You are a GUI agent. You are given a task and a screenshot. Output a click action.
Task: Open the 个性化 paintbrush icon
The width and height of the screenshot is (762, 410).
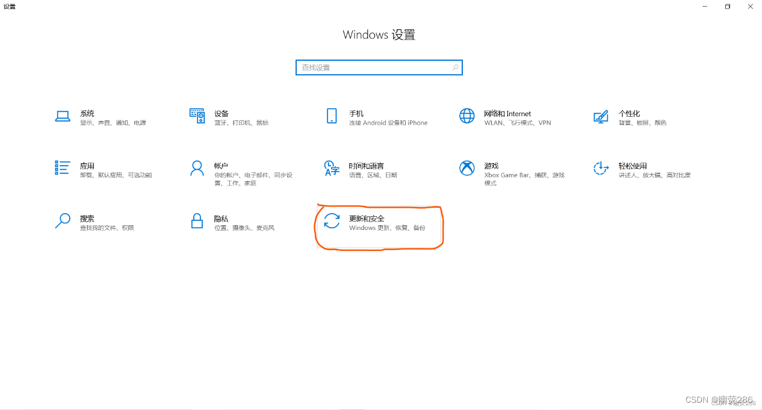pos(601,116)
